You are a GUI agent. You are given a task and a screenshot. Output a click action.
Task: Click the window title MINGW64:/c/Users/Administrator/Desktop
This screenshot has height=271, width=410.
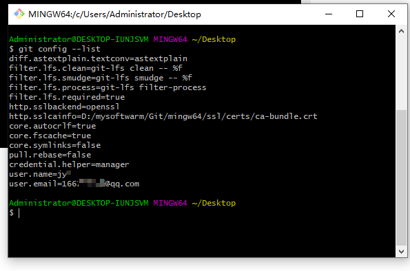pyautogui.click(x=114, y=14)
